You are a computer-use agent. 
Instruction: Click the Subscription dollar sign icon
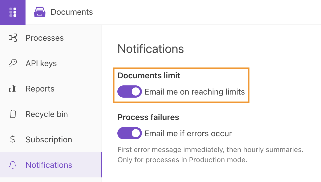point(13,139)
